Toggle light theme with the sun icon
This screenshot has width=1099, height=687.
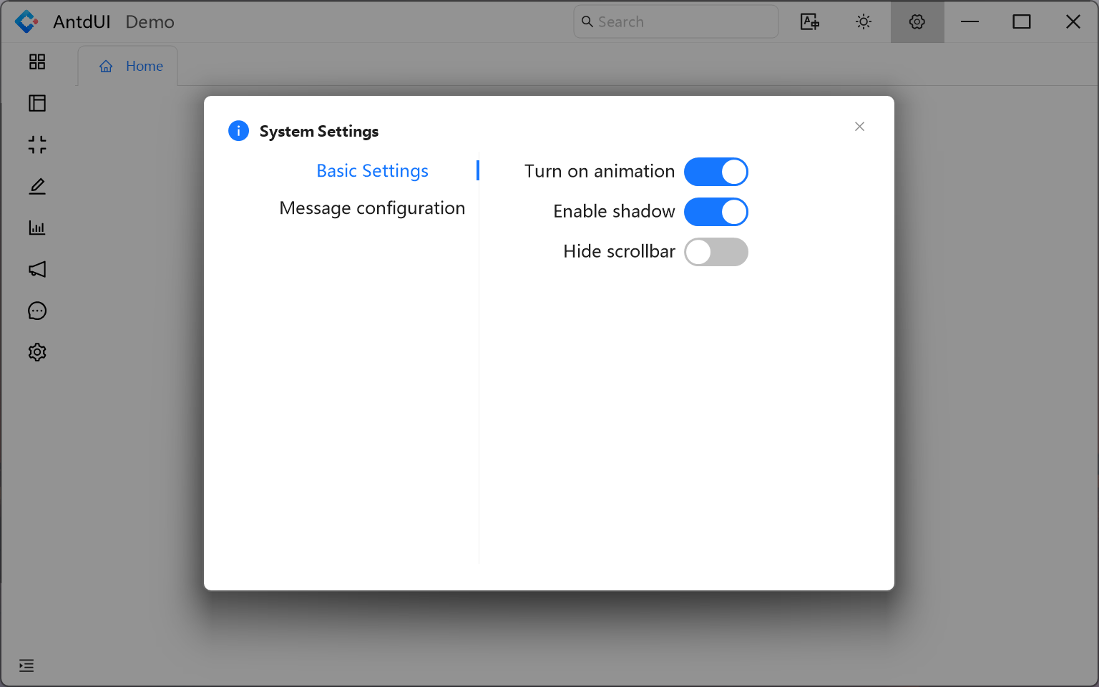tap(863, 21)
